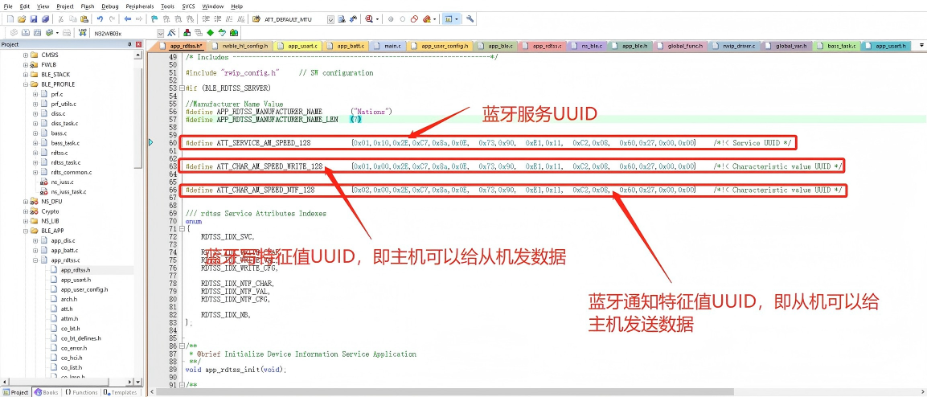Screen dimensions: 927x397
Task: Open Configuration wrench icon
Action: [470, 18]
